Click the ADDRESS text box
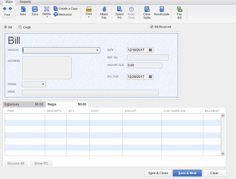Screen dimensions: 236x179 pos(47,68)
